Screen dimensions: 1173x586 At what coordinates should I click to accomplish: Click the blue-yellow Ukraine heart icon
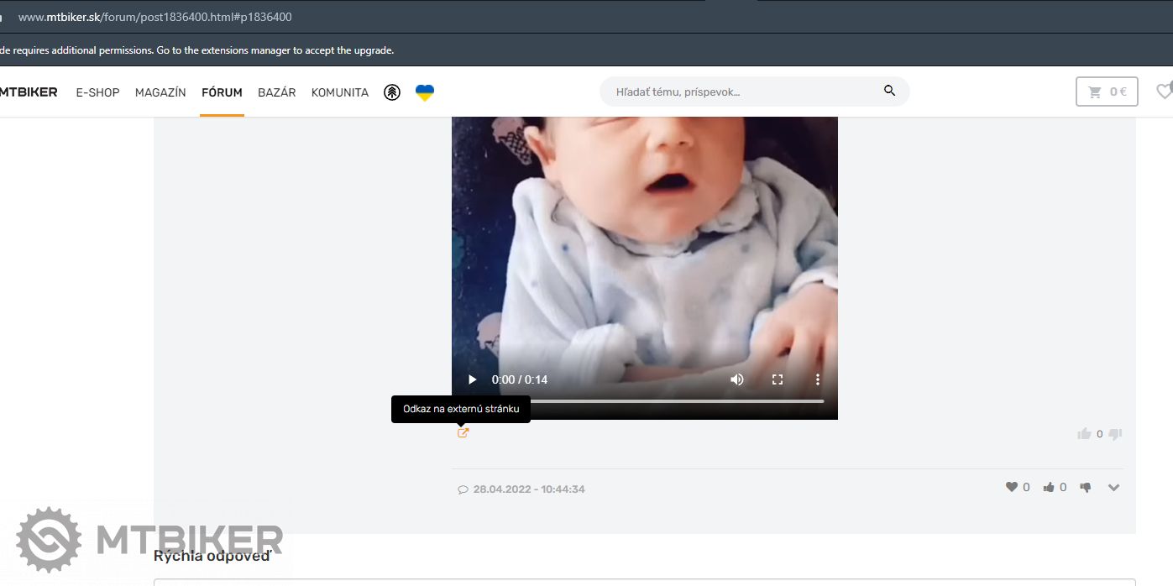pos(425,92)
